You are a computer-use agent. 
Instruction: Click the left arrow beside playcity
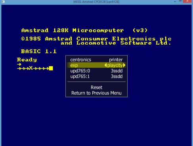[105, 65]
